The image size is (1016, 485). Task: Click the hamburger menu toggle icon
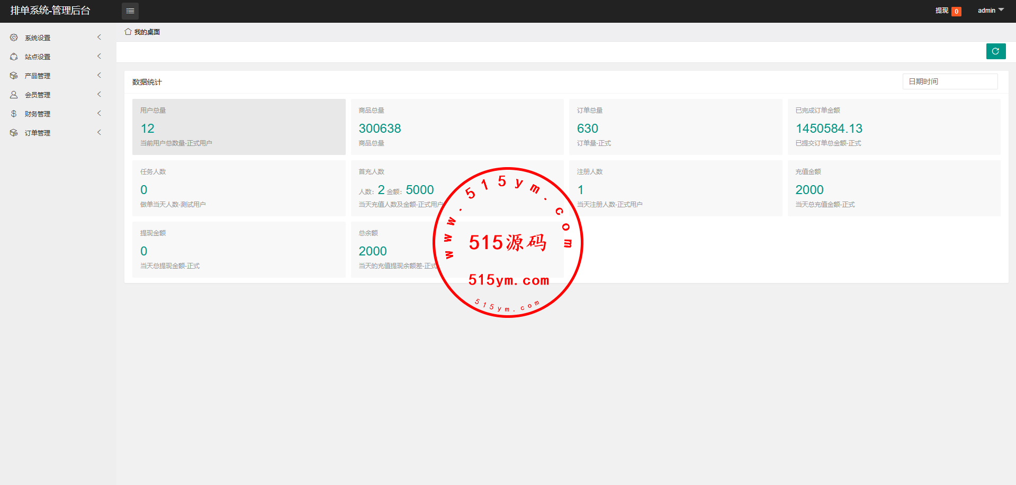click(x=130, y=11)
